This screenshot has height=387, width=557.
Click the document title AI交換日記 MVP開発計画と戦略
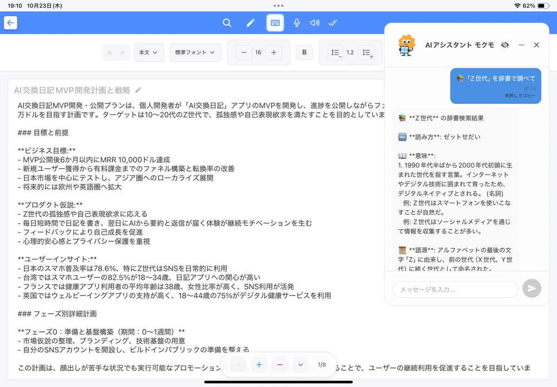[x=72, y=90]
